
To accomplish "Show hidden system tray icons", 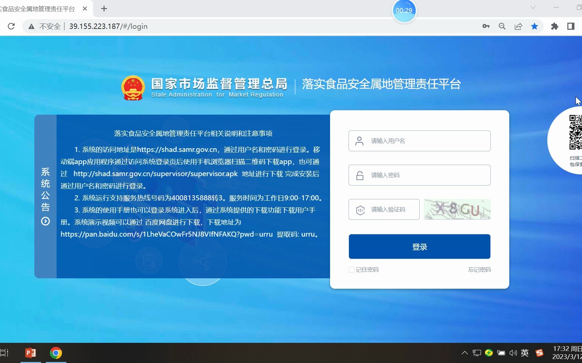I will (465, 353).
